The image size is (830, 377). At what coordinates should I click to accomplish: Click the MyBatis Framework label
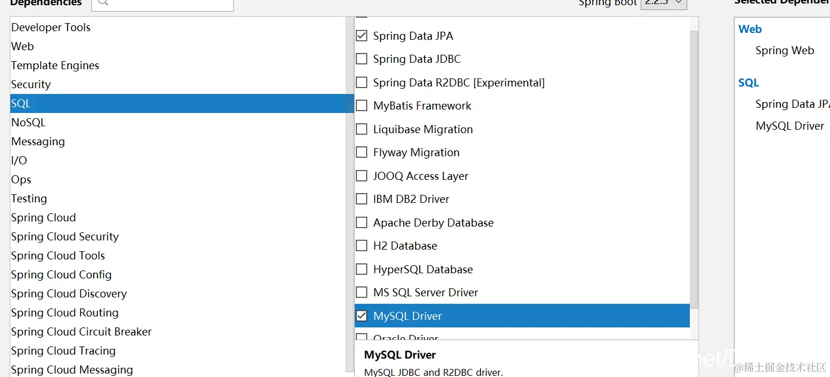(x=422, y=105)
